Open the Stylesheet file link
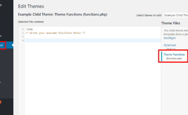188x115 pixels. [170, 45]
